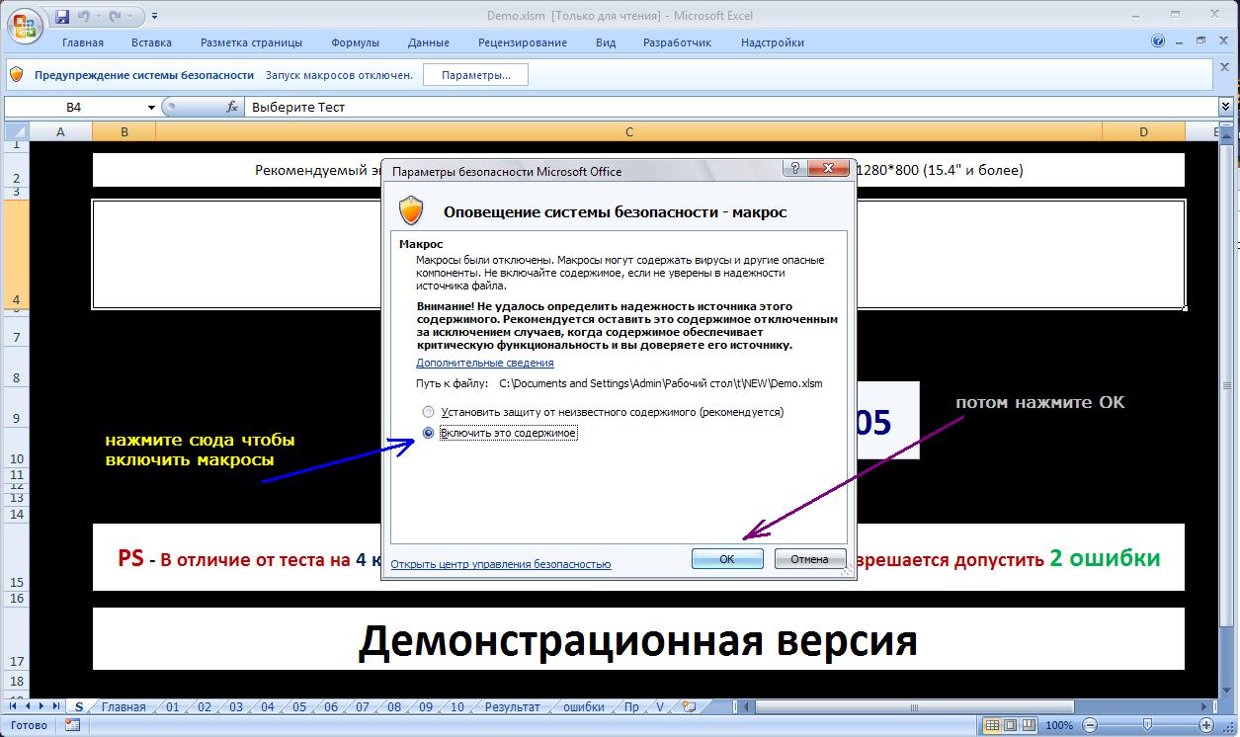Open the Customize Quick Access Toolbar arrow

(x=155, y=17)
